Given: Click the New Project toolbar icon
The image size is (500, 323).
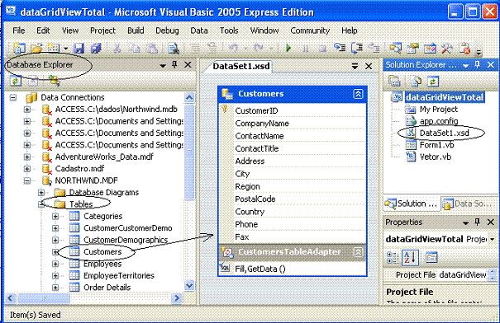Looking at the screenshot, I should coord(19,48).
